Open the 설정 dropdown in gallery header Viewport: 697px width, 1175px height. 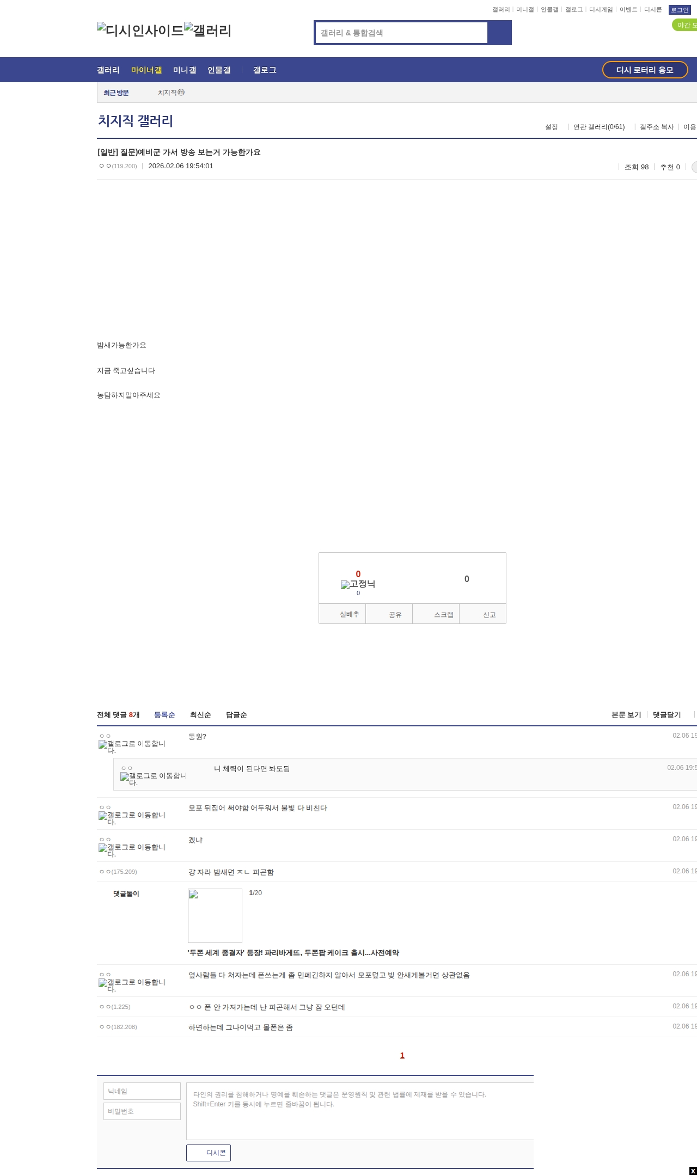click(x=552, y=127)
